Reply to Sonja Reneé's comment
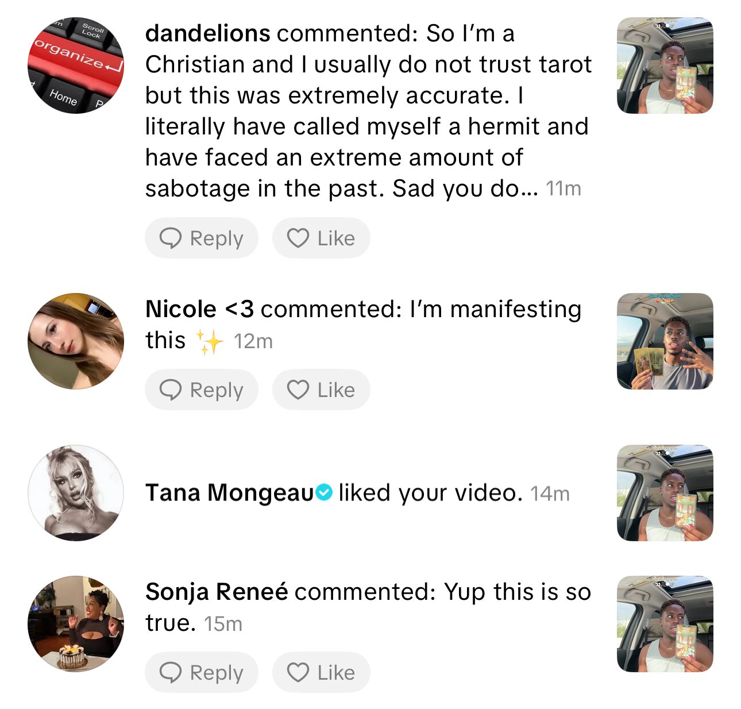The width and height of the screenshot is (741, 709). [x=202, y=672]
